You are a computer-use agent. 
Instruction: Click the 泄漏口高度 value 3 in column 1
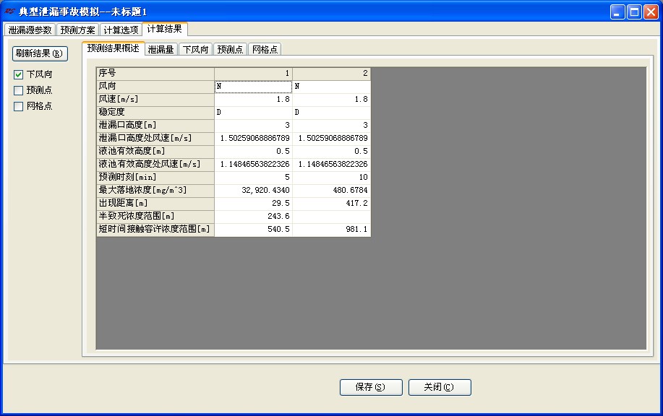(x=253, y=125)
